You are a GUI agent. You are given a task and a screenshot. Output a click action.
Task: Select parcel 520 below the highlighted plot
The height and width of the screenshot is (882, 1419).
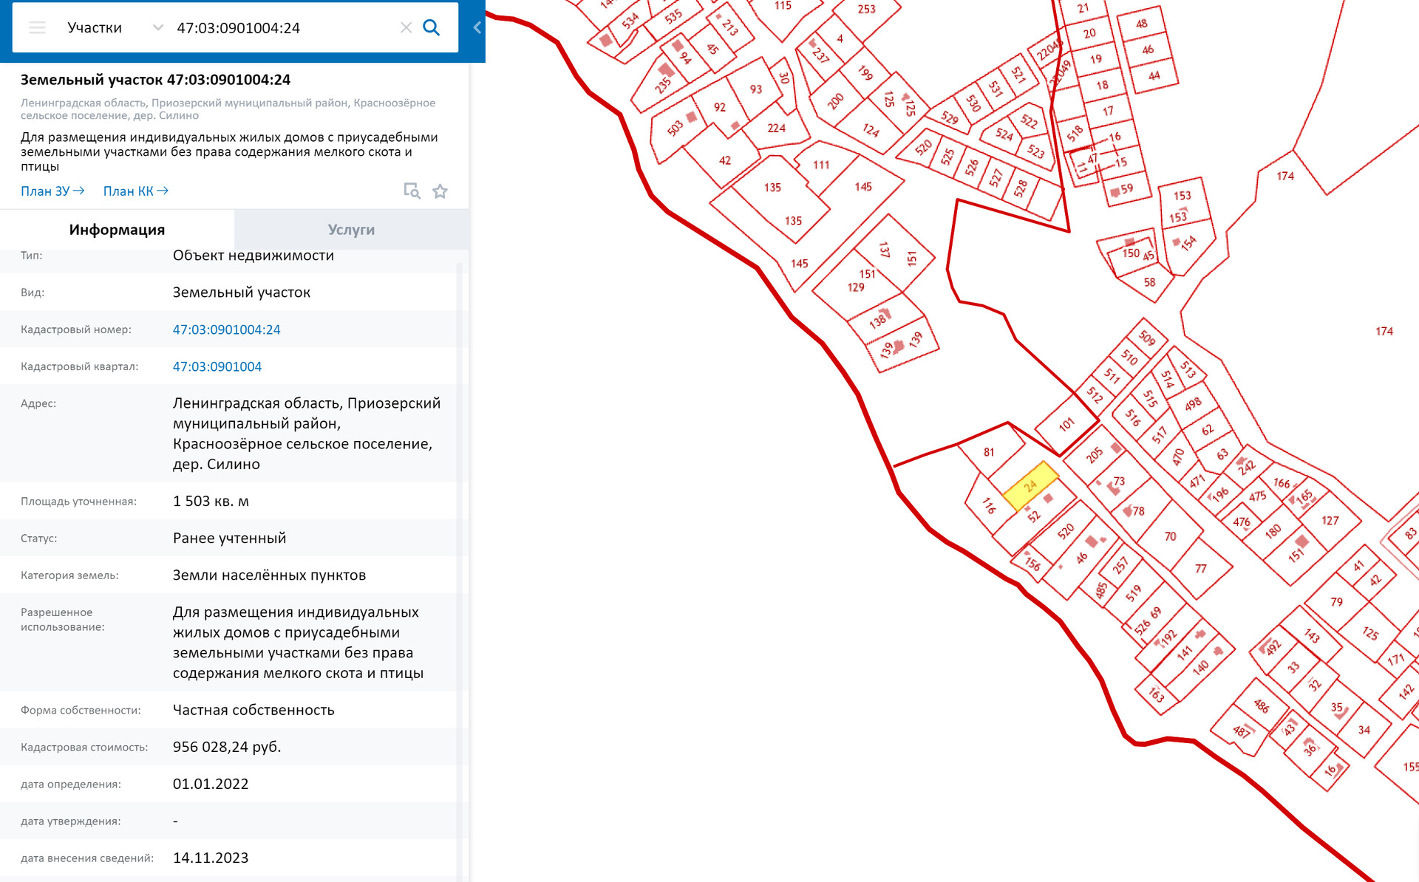[1065, 531]
